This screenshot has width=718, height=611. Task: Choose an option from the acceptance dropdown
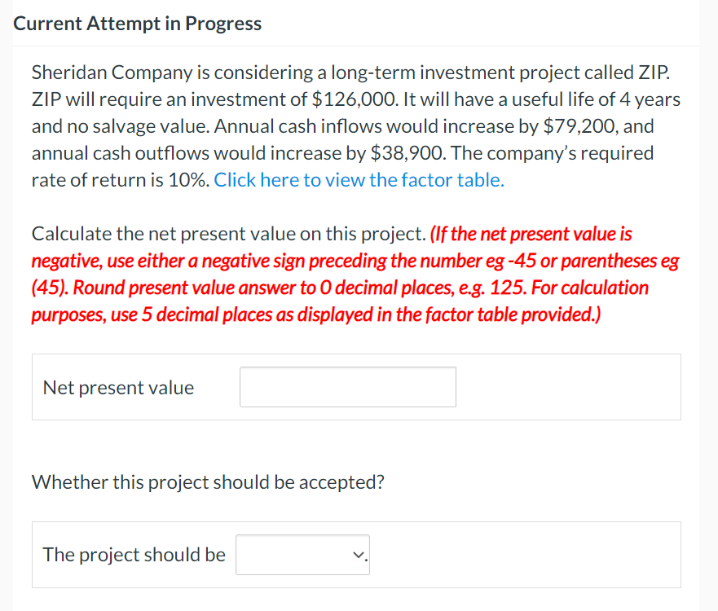click(x=302, y=554)
